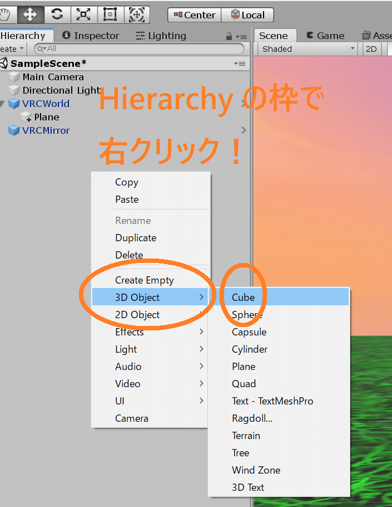Select the Move tool
This screenshot has width=392, height=507.
pos(30,15)
